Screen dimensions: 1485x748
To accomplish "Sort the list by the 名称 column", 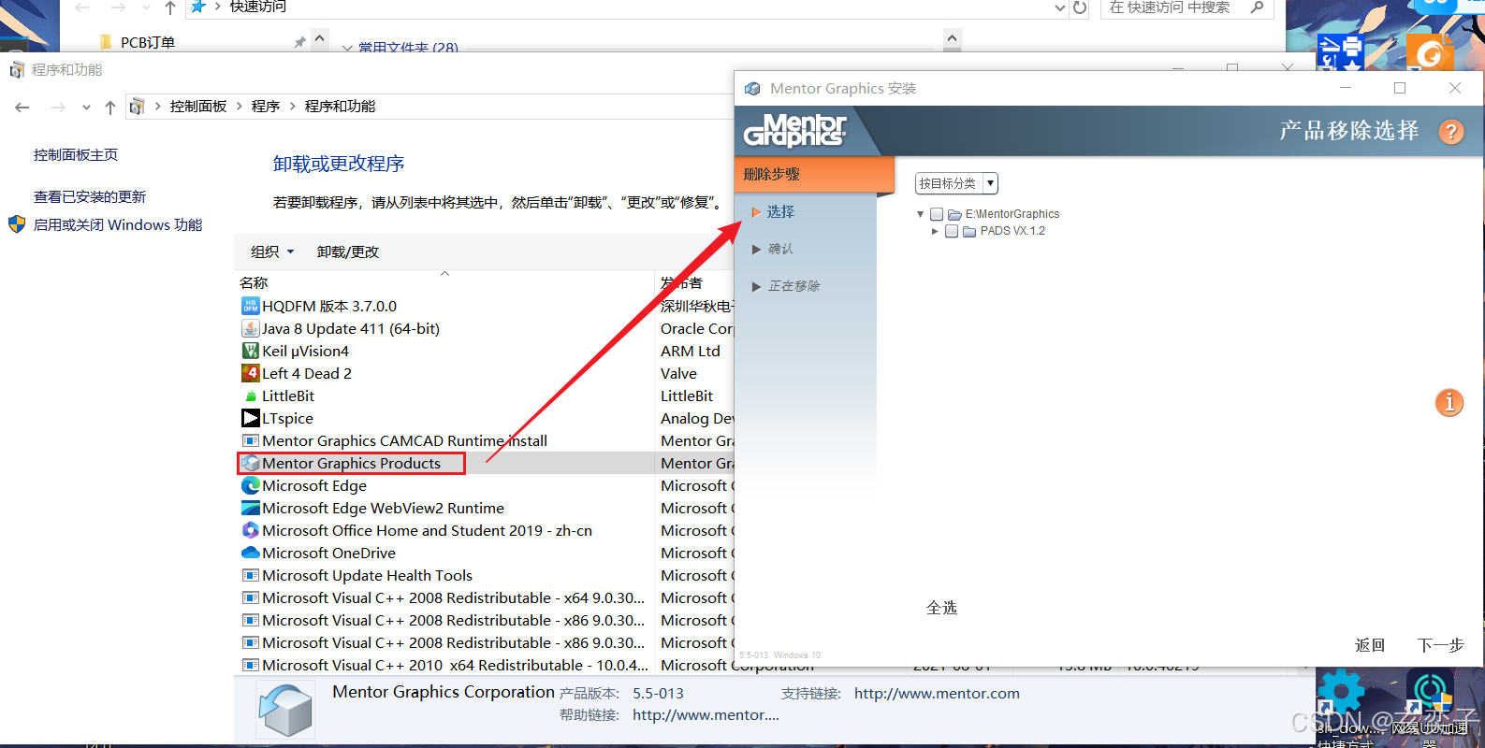I will pos(254,282).
